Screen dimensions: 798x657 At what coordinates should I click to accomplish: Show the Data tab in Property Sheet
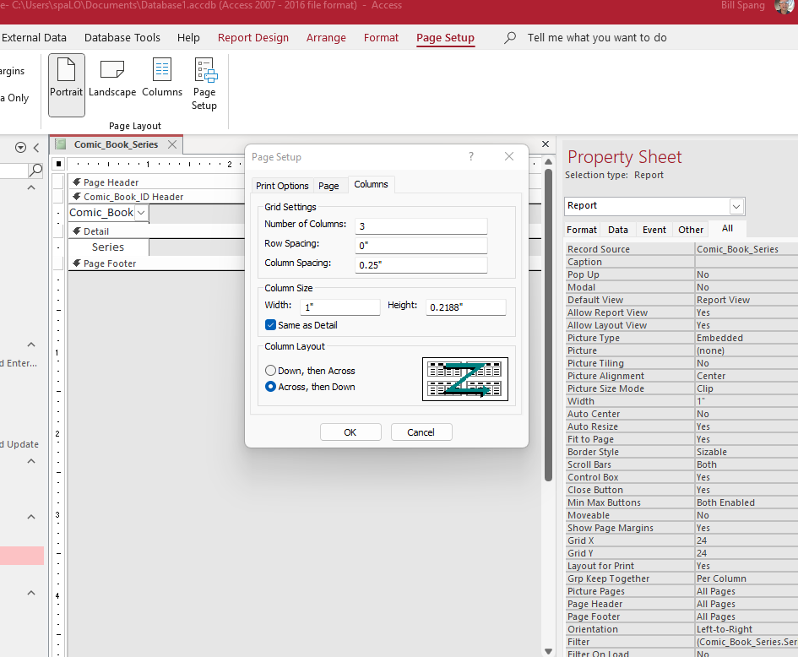(x=618, y=230)
